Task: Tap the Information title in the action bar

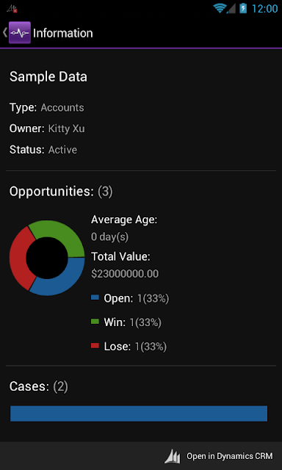Action: point(63,33)
